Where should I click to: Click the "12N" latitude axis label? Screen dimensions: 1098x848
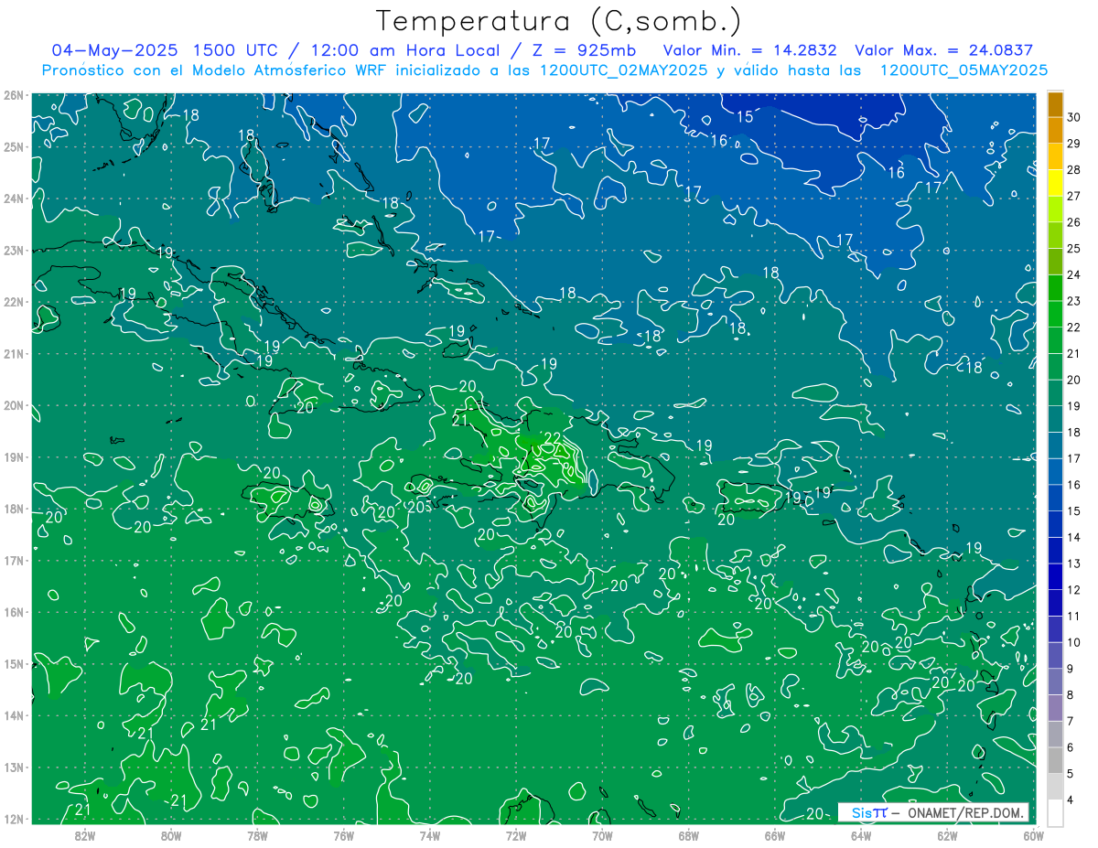click(14, 819)
